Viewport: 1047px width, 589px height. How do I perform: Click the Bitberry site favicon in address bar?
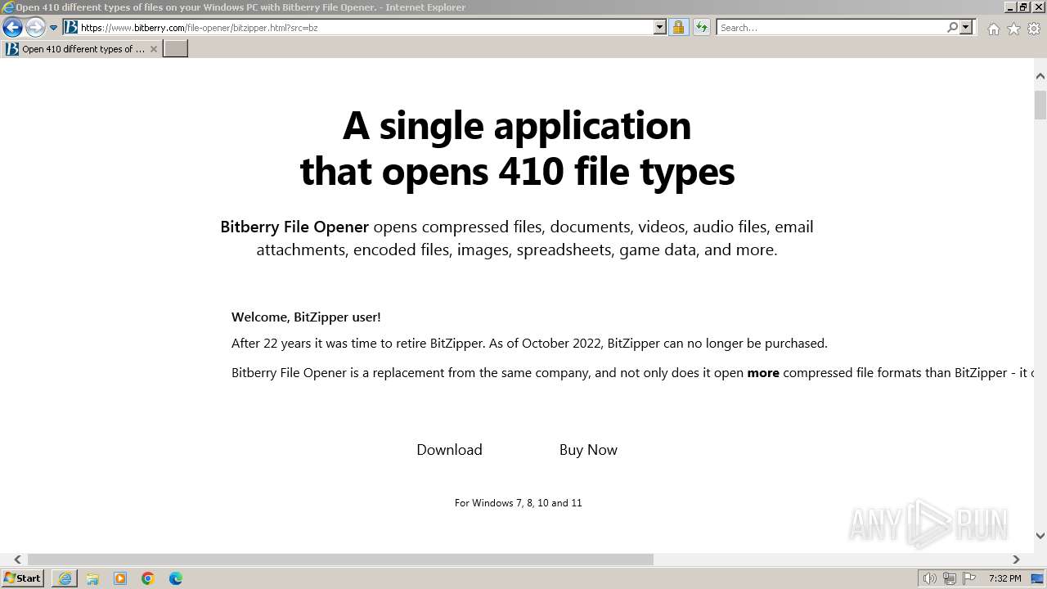(71, 27)
